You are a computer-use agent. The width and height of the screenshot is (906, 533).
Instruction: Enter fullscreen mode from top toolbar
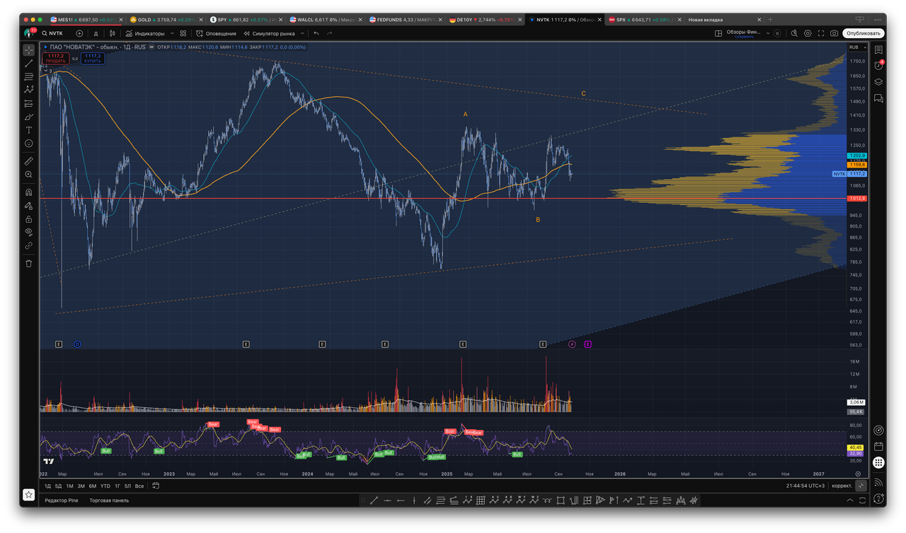[x=821, y=33]
